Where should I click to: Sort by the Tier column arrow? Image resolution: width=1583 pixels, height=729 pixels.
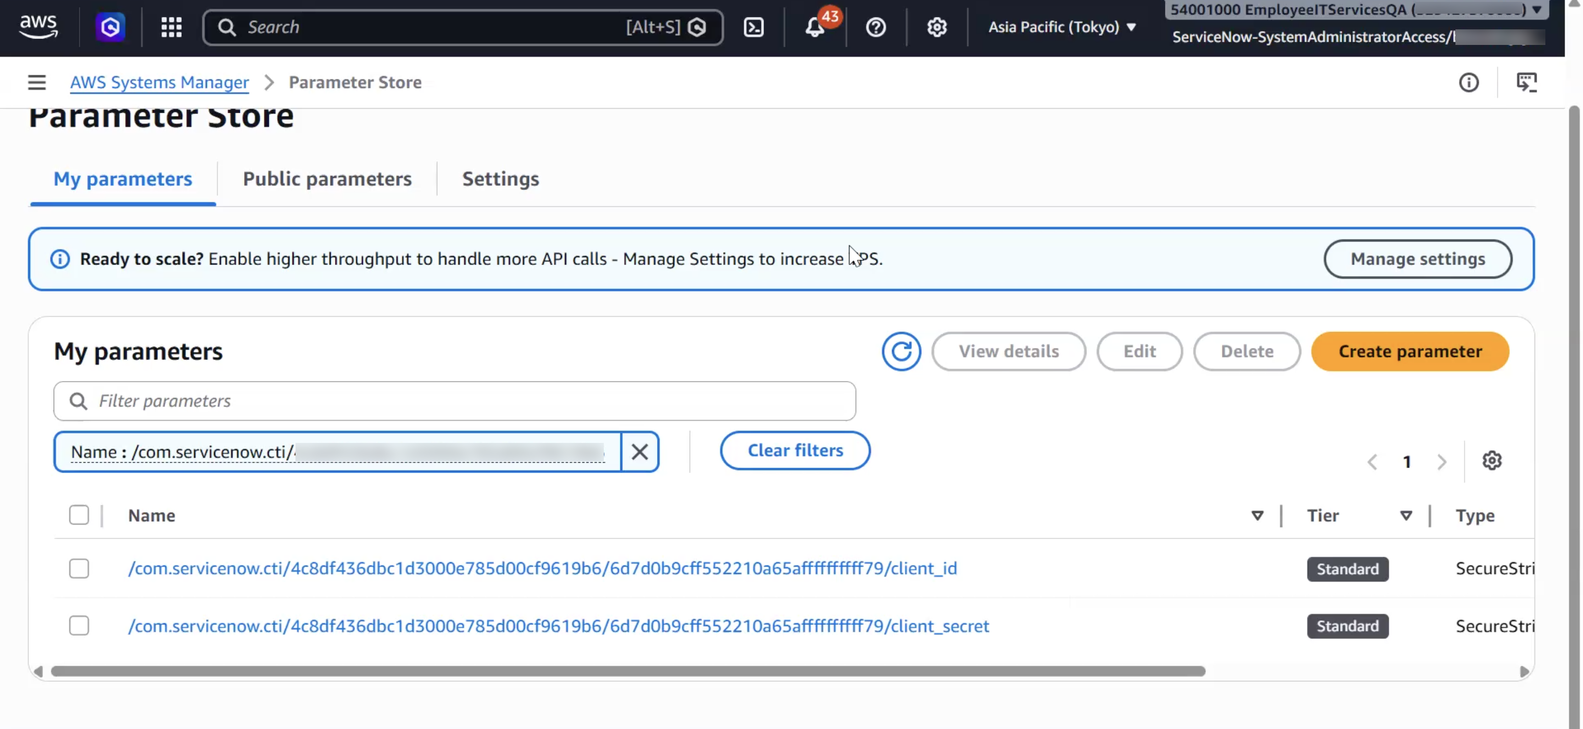tap(1406, 515)
